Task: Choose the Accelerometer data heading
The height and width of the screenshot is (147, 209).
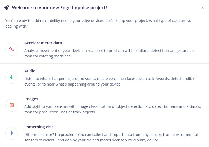Action: [x=43, y=43]
